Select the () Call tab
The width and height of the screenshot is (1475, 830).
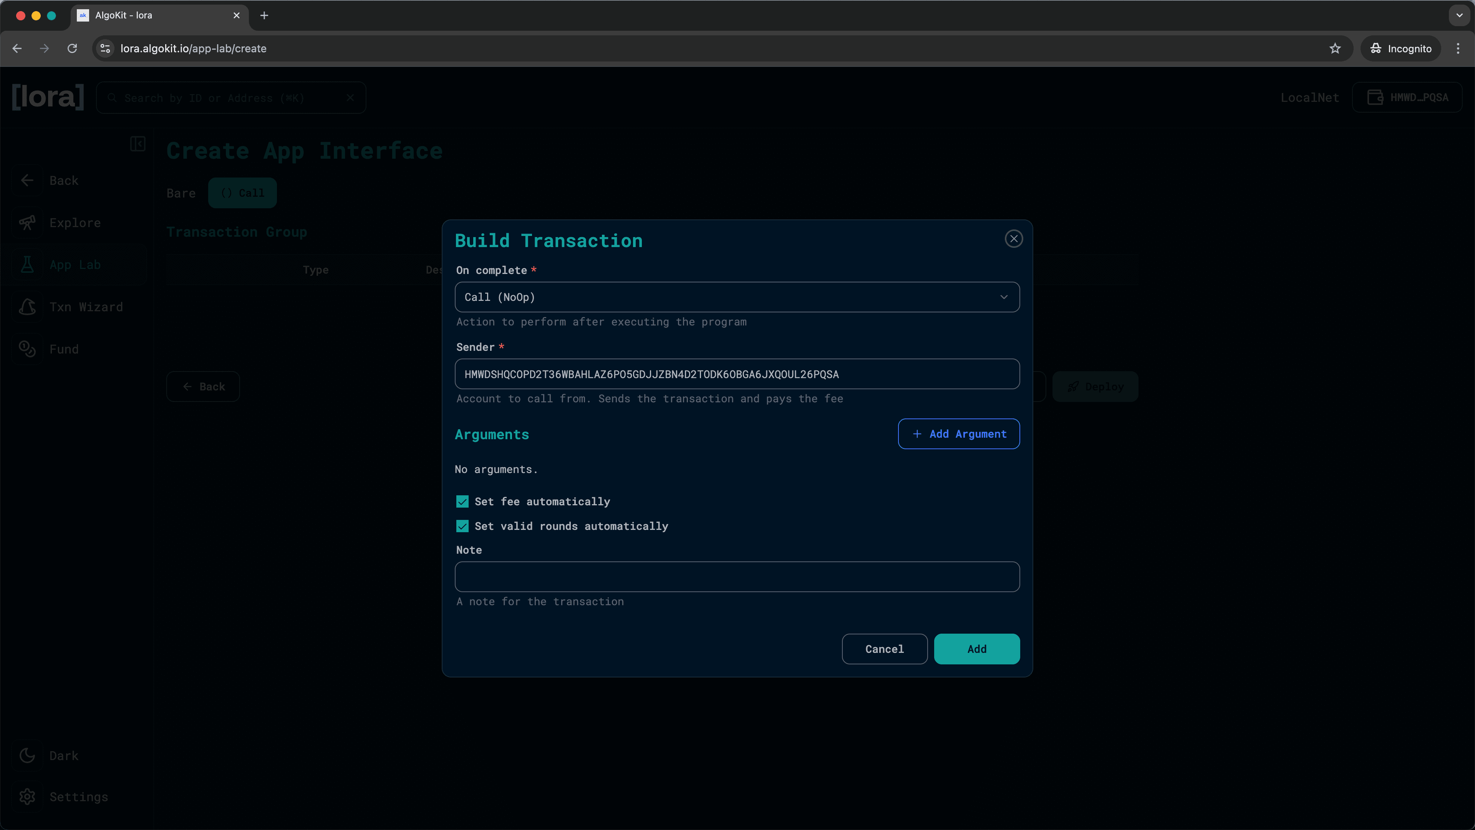point(242,193)
